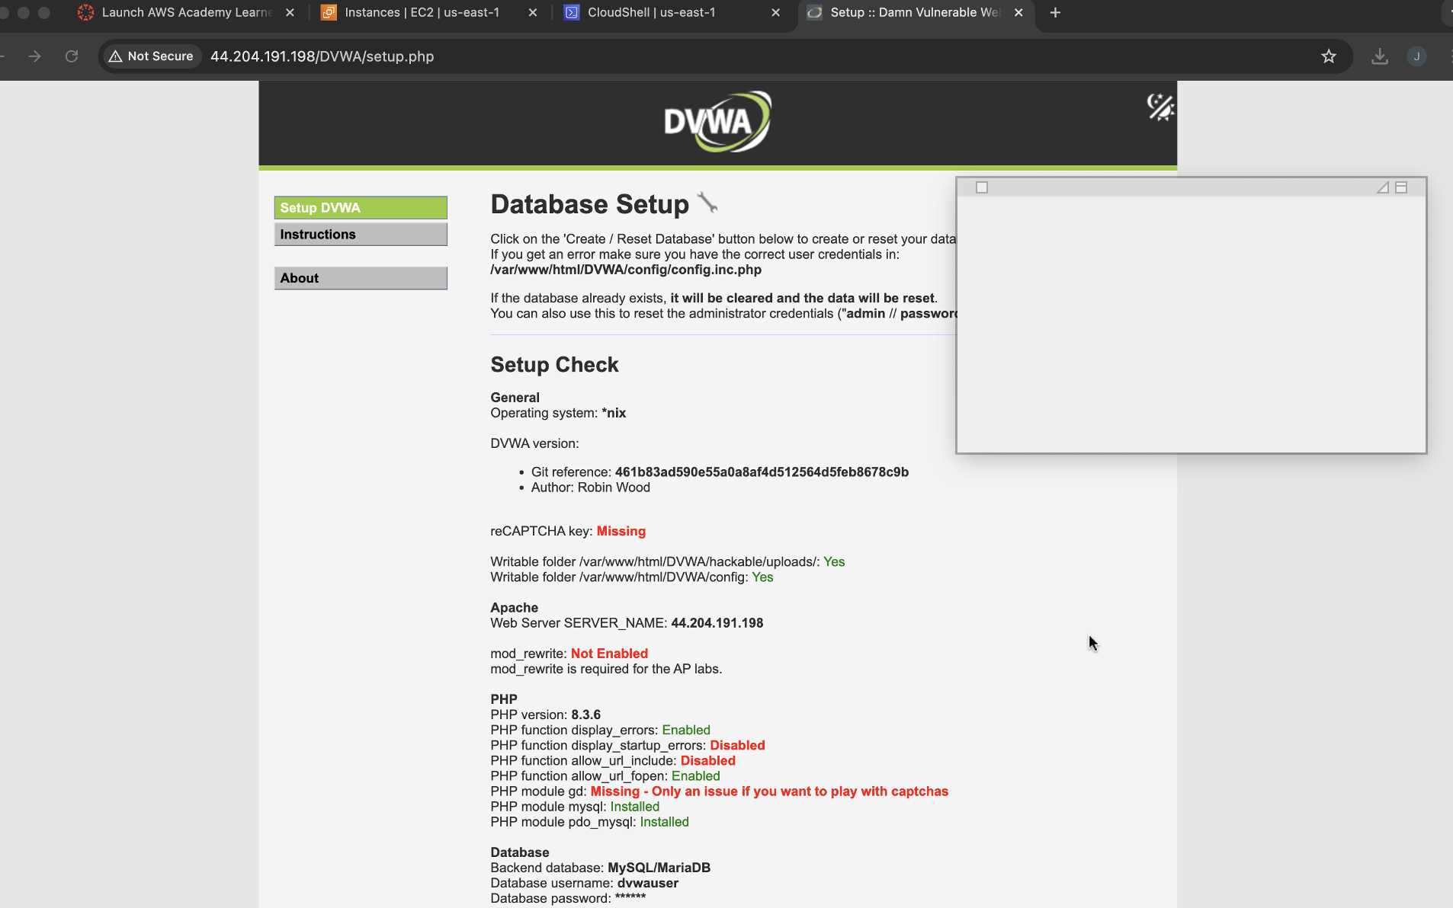Close the Setup DVWA tab
This screenshot has width=1453, height=908.
click(x=1018, y=12)
